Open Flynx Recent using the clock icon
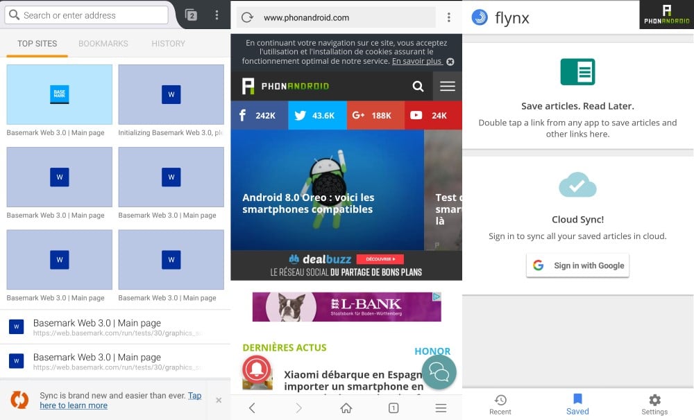 point(500,399)
